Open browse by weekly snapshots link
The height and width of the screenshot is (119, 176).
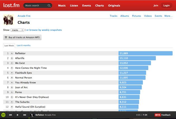click(x=44, y=30)
